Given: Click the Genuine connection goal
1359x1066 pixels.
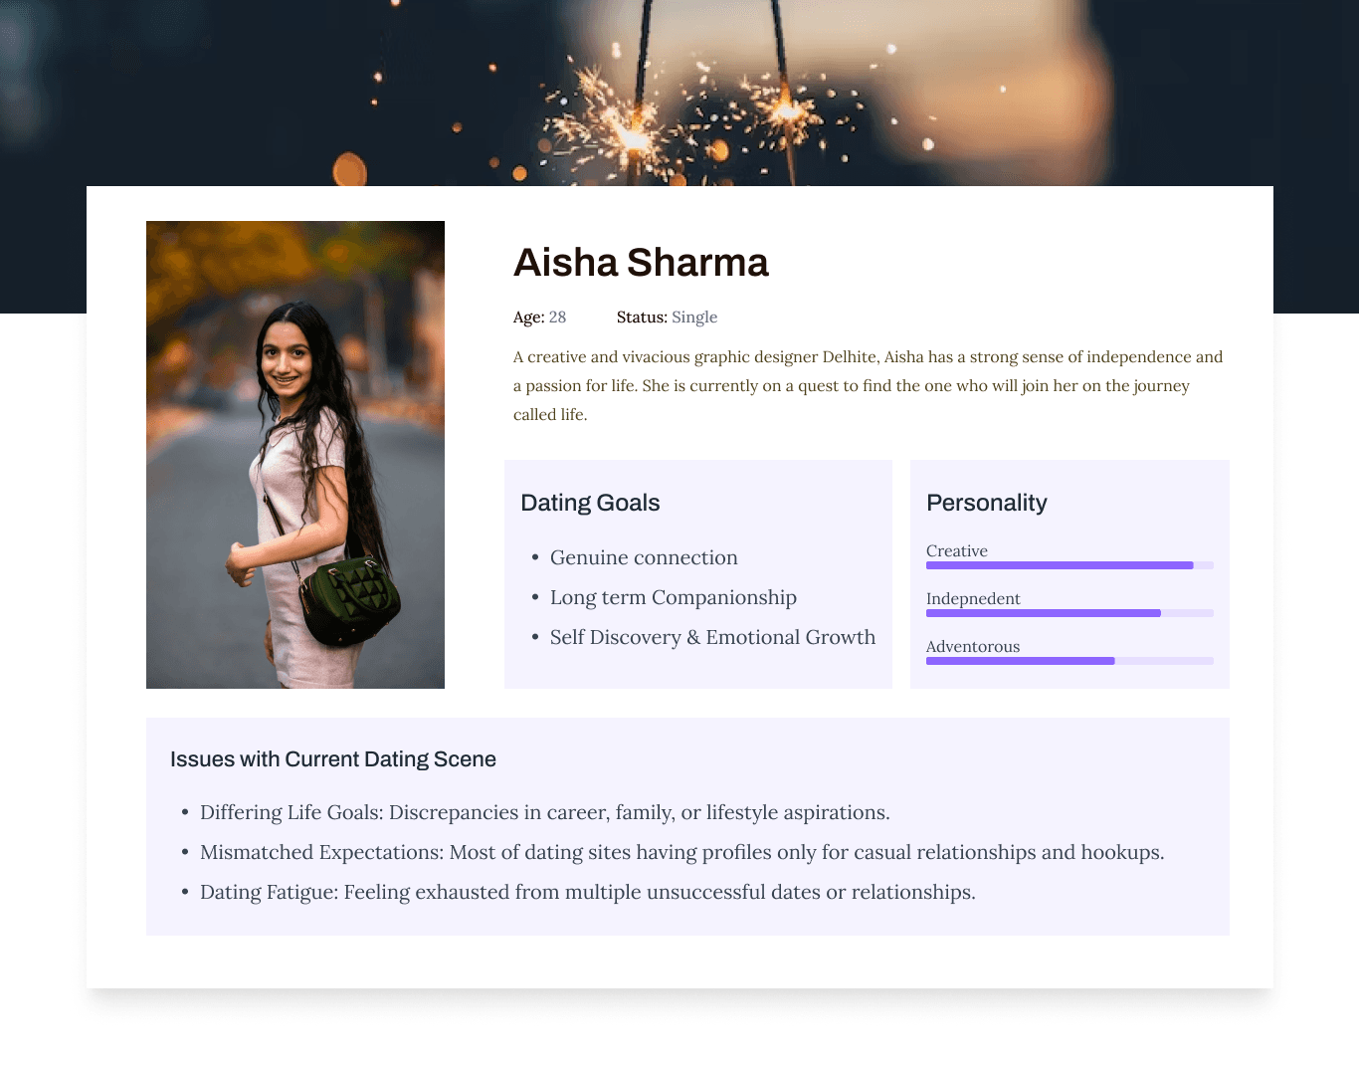Looking at the screenshot, I should coord(644,557).
